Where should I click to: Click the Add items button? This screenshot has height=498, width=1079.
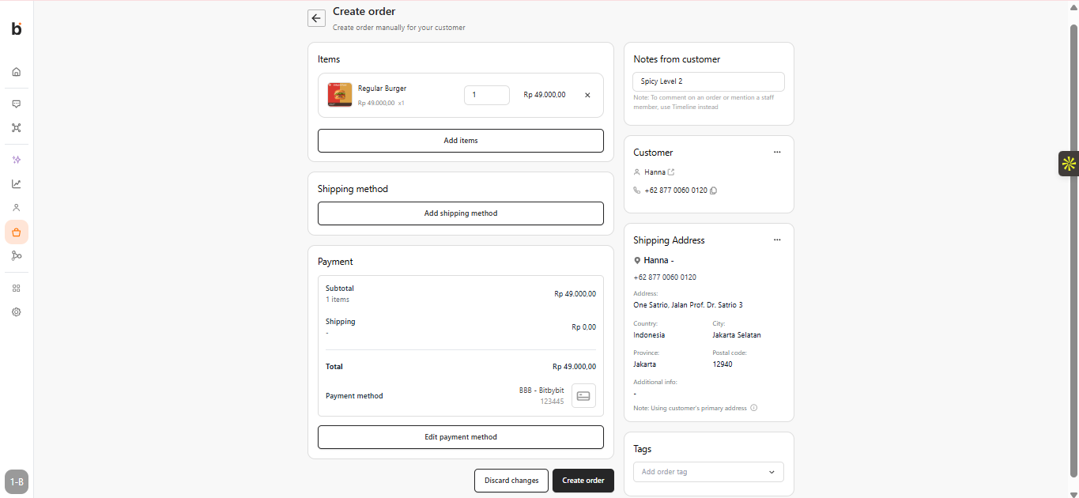(461, 141)
